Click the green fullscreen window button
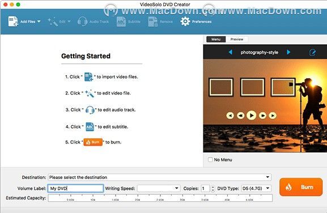The image size is (327, 213). [x=18, y=5]
